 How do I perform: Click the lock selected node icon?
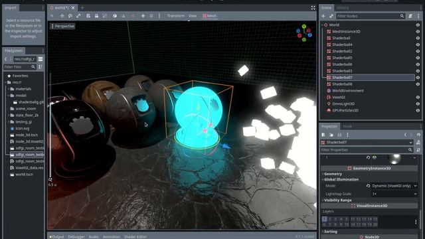pos(96,16)
